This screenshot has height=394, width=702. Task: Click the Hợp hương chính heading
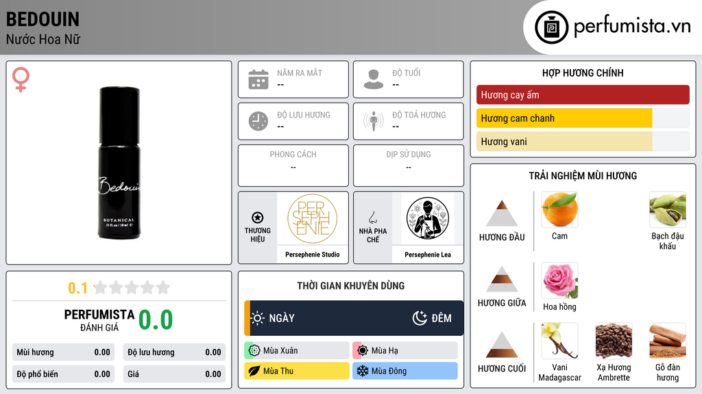583,73
